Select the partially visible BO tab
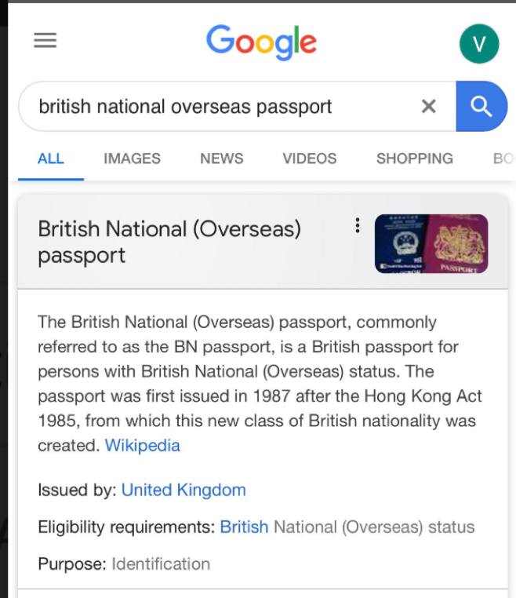Image resolution: width=516 pixels, height=598 pixels. coord(503,159)
